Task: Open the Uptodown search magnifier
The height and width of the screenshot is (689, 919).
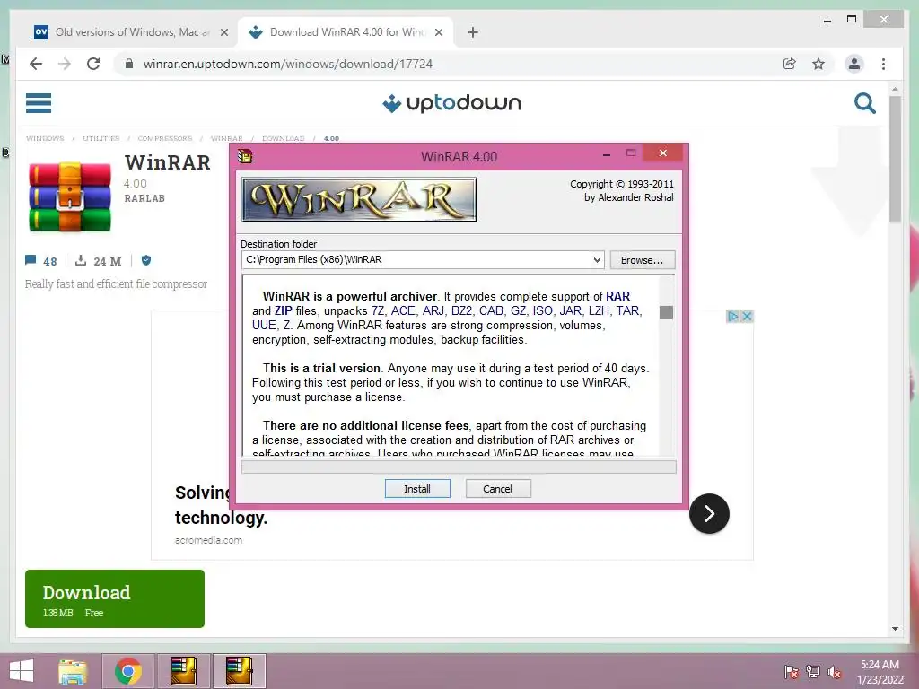Action: (x=864, y=103)
